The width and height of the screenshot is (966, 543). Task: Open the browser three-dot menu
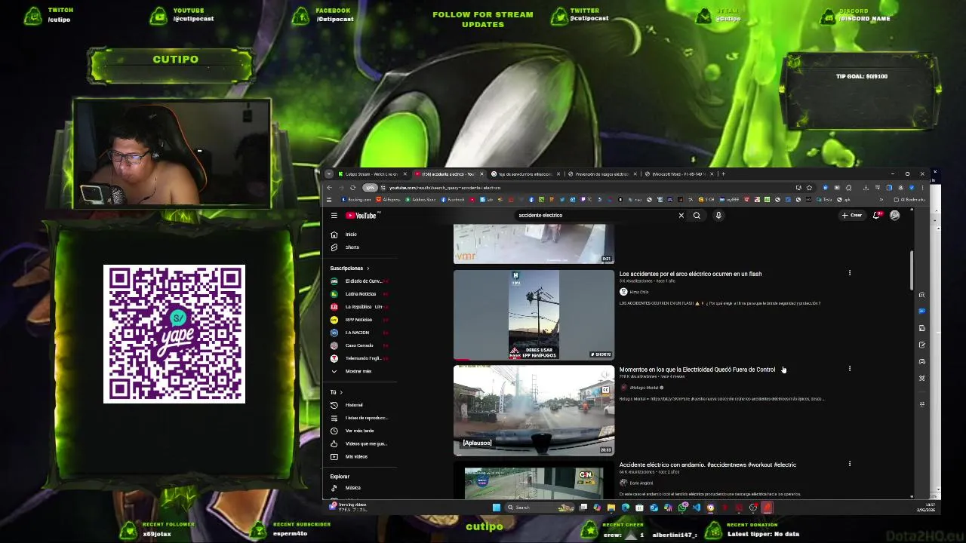click(x=922, y=188)
